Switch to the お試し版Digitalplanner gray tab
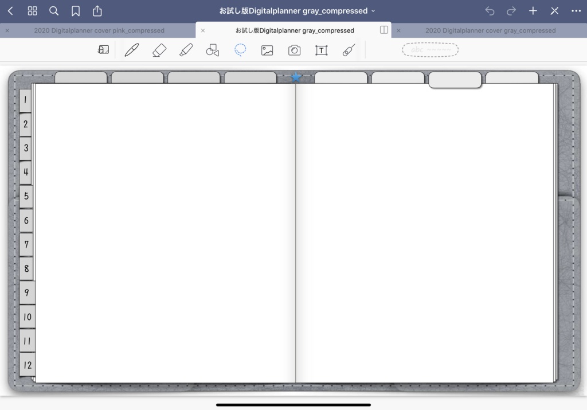This screenshot has height=410, width=587. pos(295,30)
